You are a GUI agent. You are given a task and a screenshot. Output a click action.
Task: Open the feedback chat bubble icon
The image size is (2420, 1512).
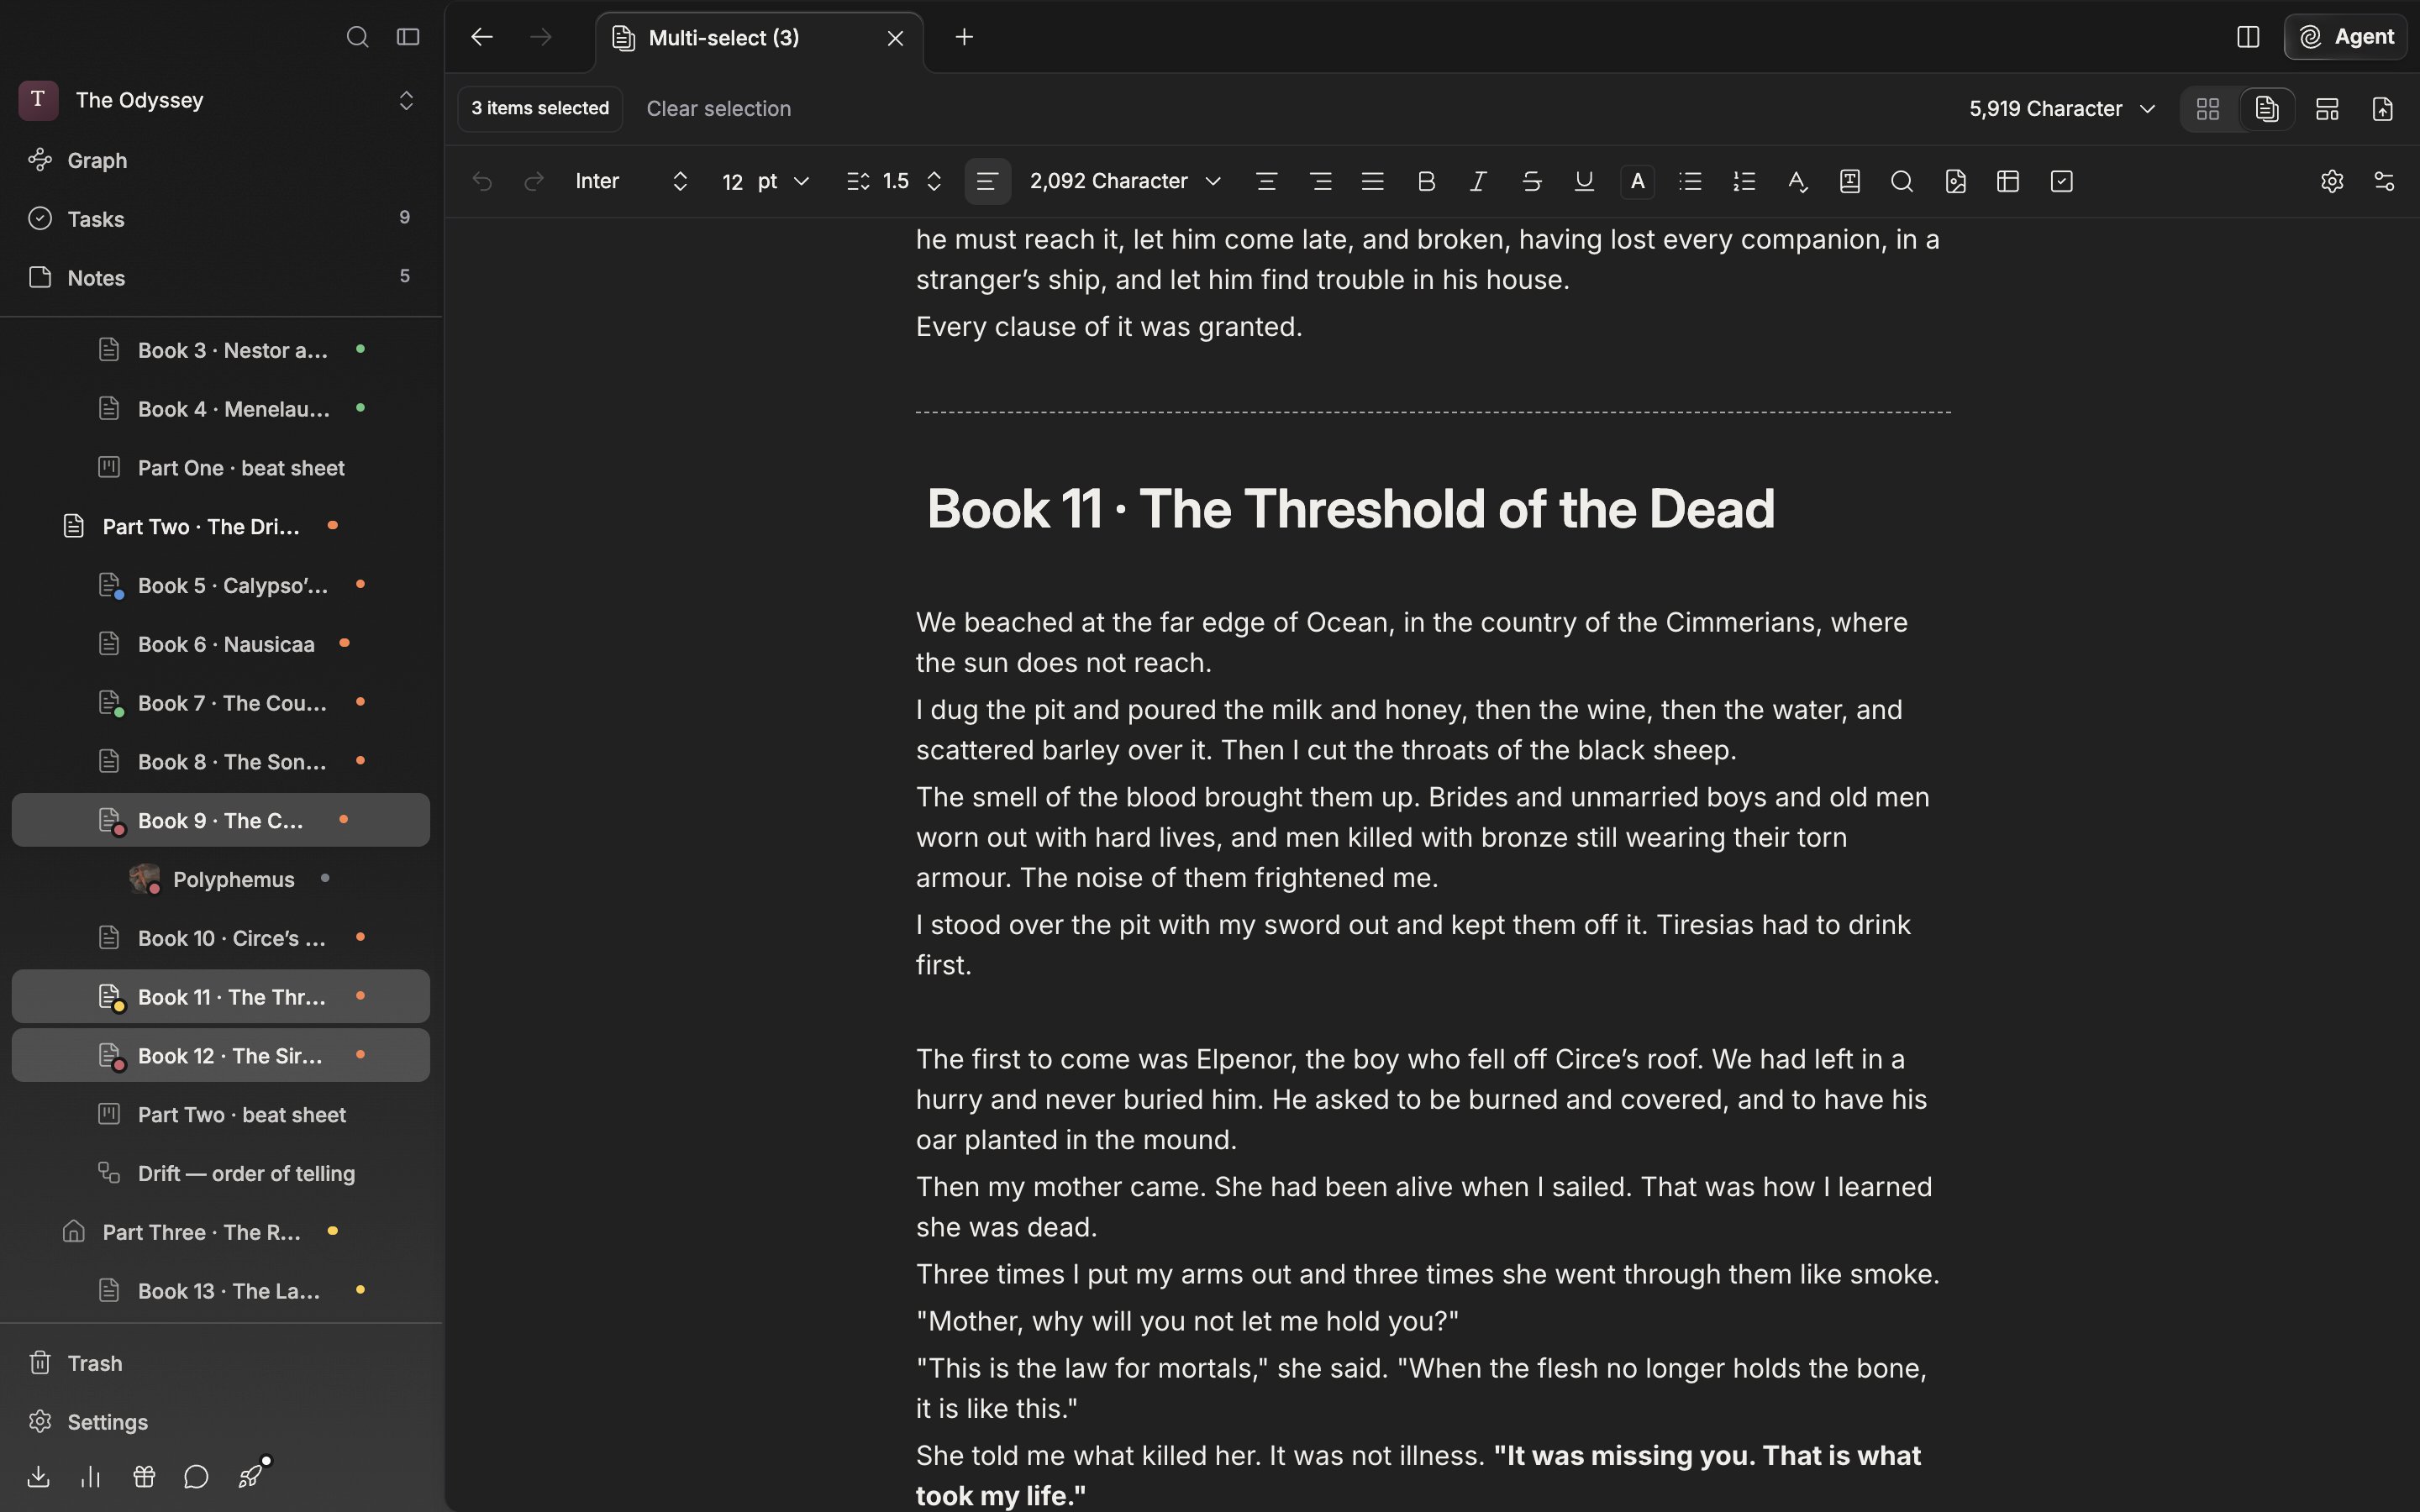[x=196, y=1476]
